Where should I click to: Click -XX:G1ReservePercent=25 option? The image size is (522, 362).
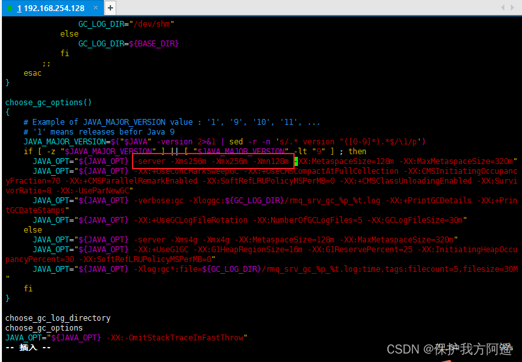360,250
